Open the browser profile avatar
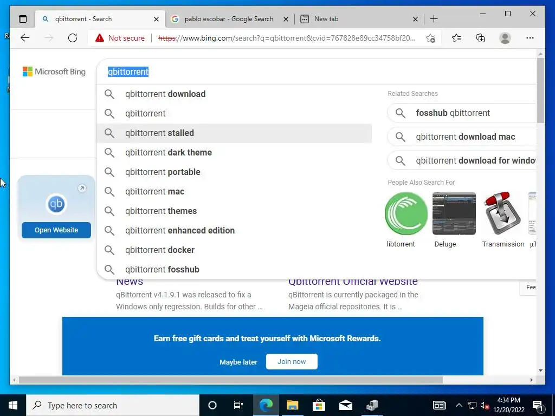Viewport: 555px width, 416px height. 505,38
